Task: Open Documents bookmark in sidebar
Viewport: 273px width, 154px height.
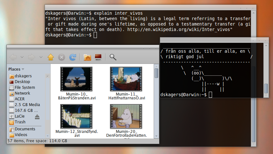Action: (x=25, y=129)
